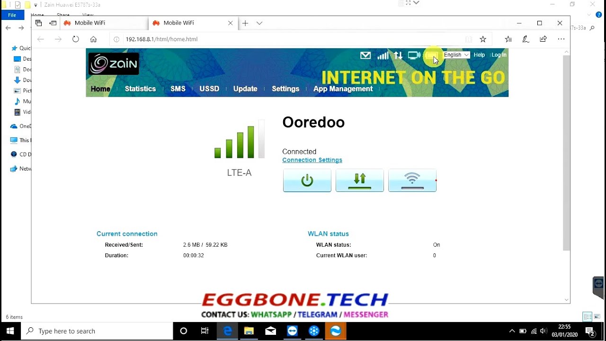Viewport: 606px width, 341px height.
Task: Close the active Mobile WiFi tab
Action: 231,23
